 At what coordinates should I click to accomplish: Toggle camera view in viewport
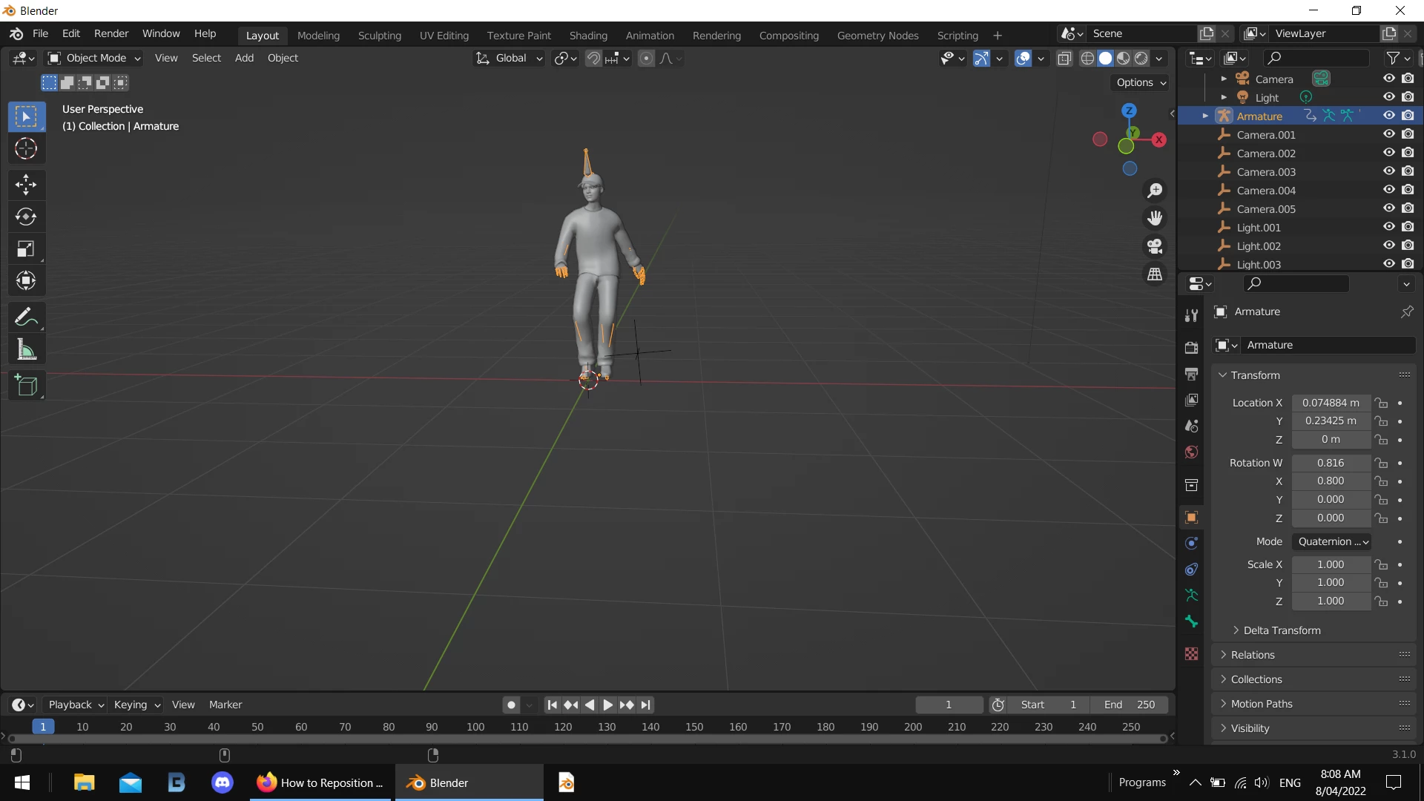[1155, 246]
